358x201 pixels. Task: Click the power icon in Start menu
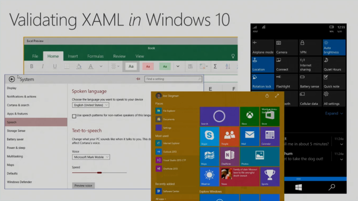[x=267, y=96]
